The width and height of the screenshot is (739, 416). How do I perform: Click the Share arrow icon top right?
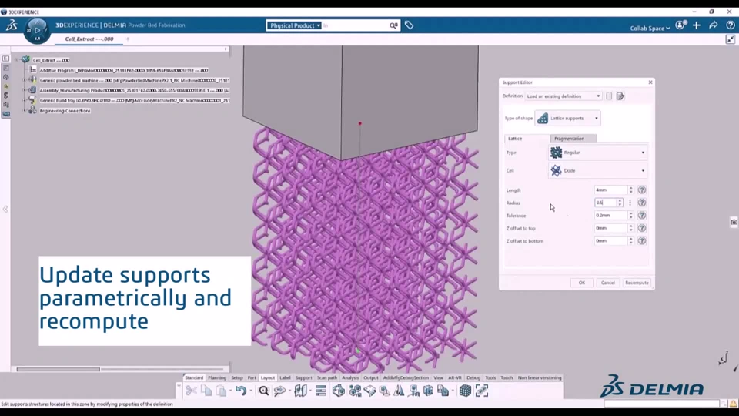(x=713, y=25)
